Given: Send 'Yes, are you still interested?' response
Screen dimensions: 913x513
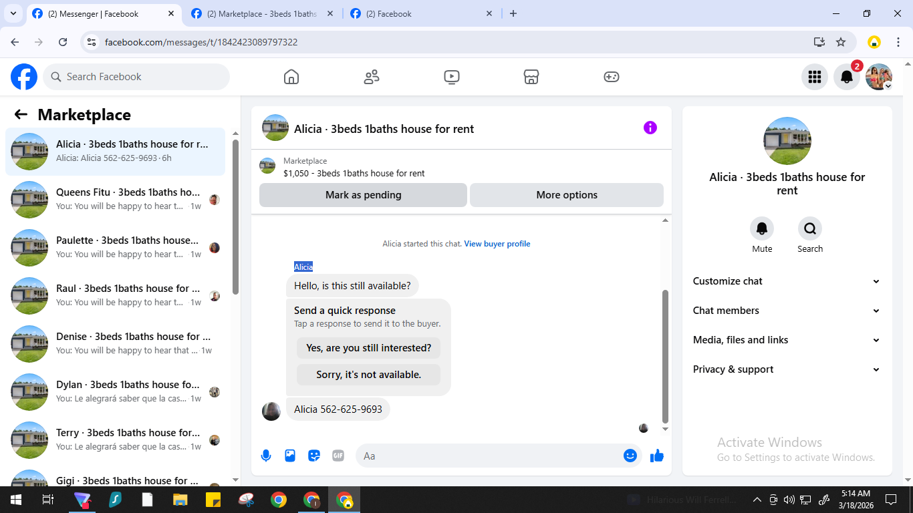Looking at the screenshot, I should [x=369, y=348].
